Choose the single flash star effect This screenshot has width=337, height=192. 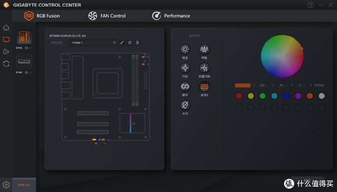click(x=185, y=68)
